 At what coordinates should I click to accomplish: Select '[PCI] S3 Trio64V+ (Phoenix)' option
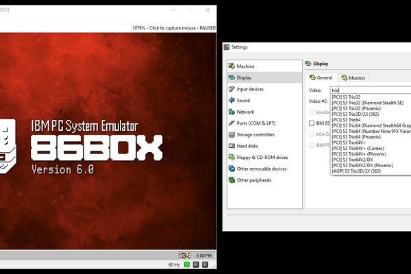[x=371, y=154]
